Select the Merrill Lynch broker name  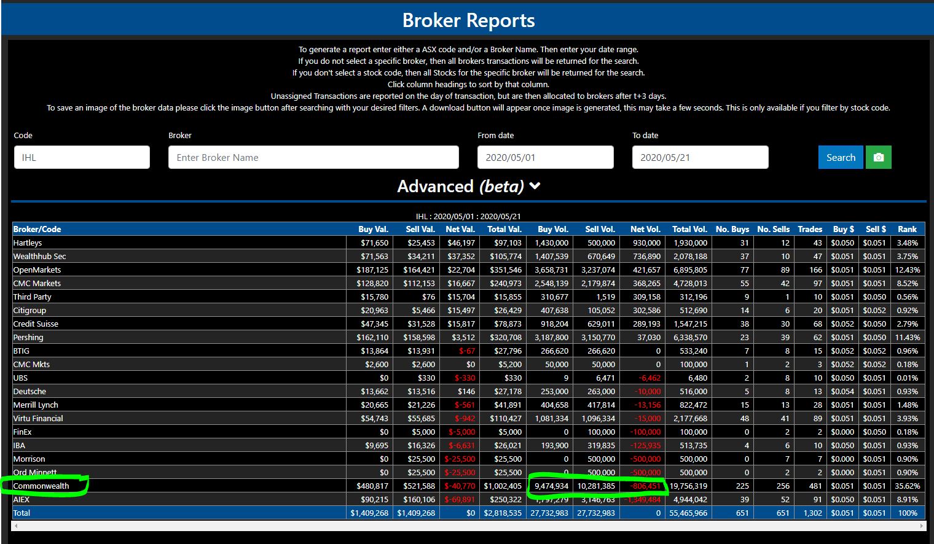36,405
